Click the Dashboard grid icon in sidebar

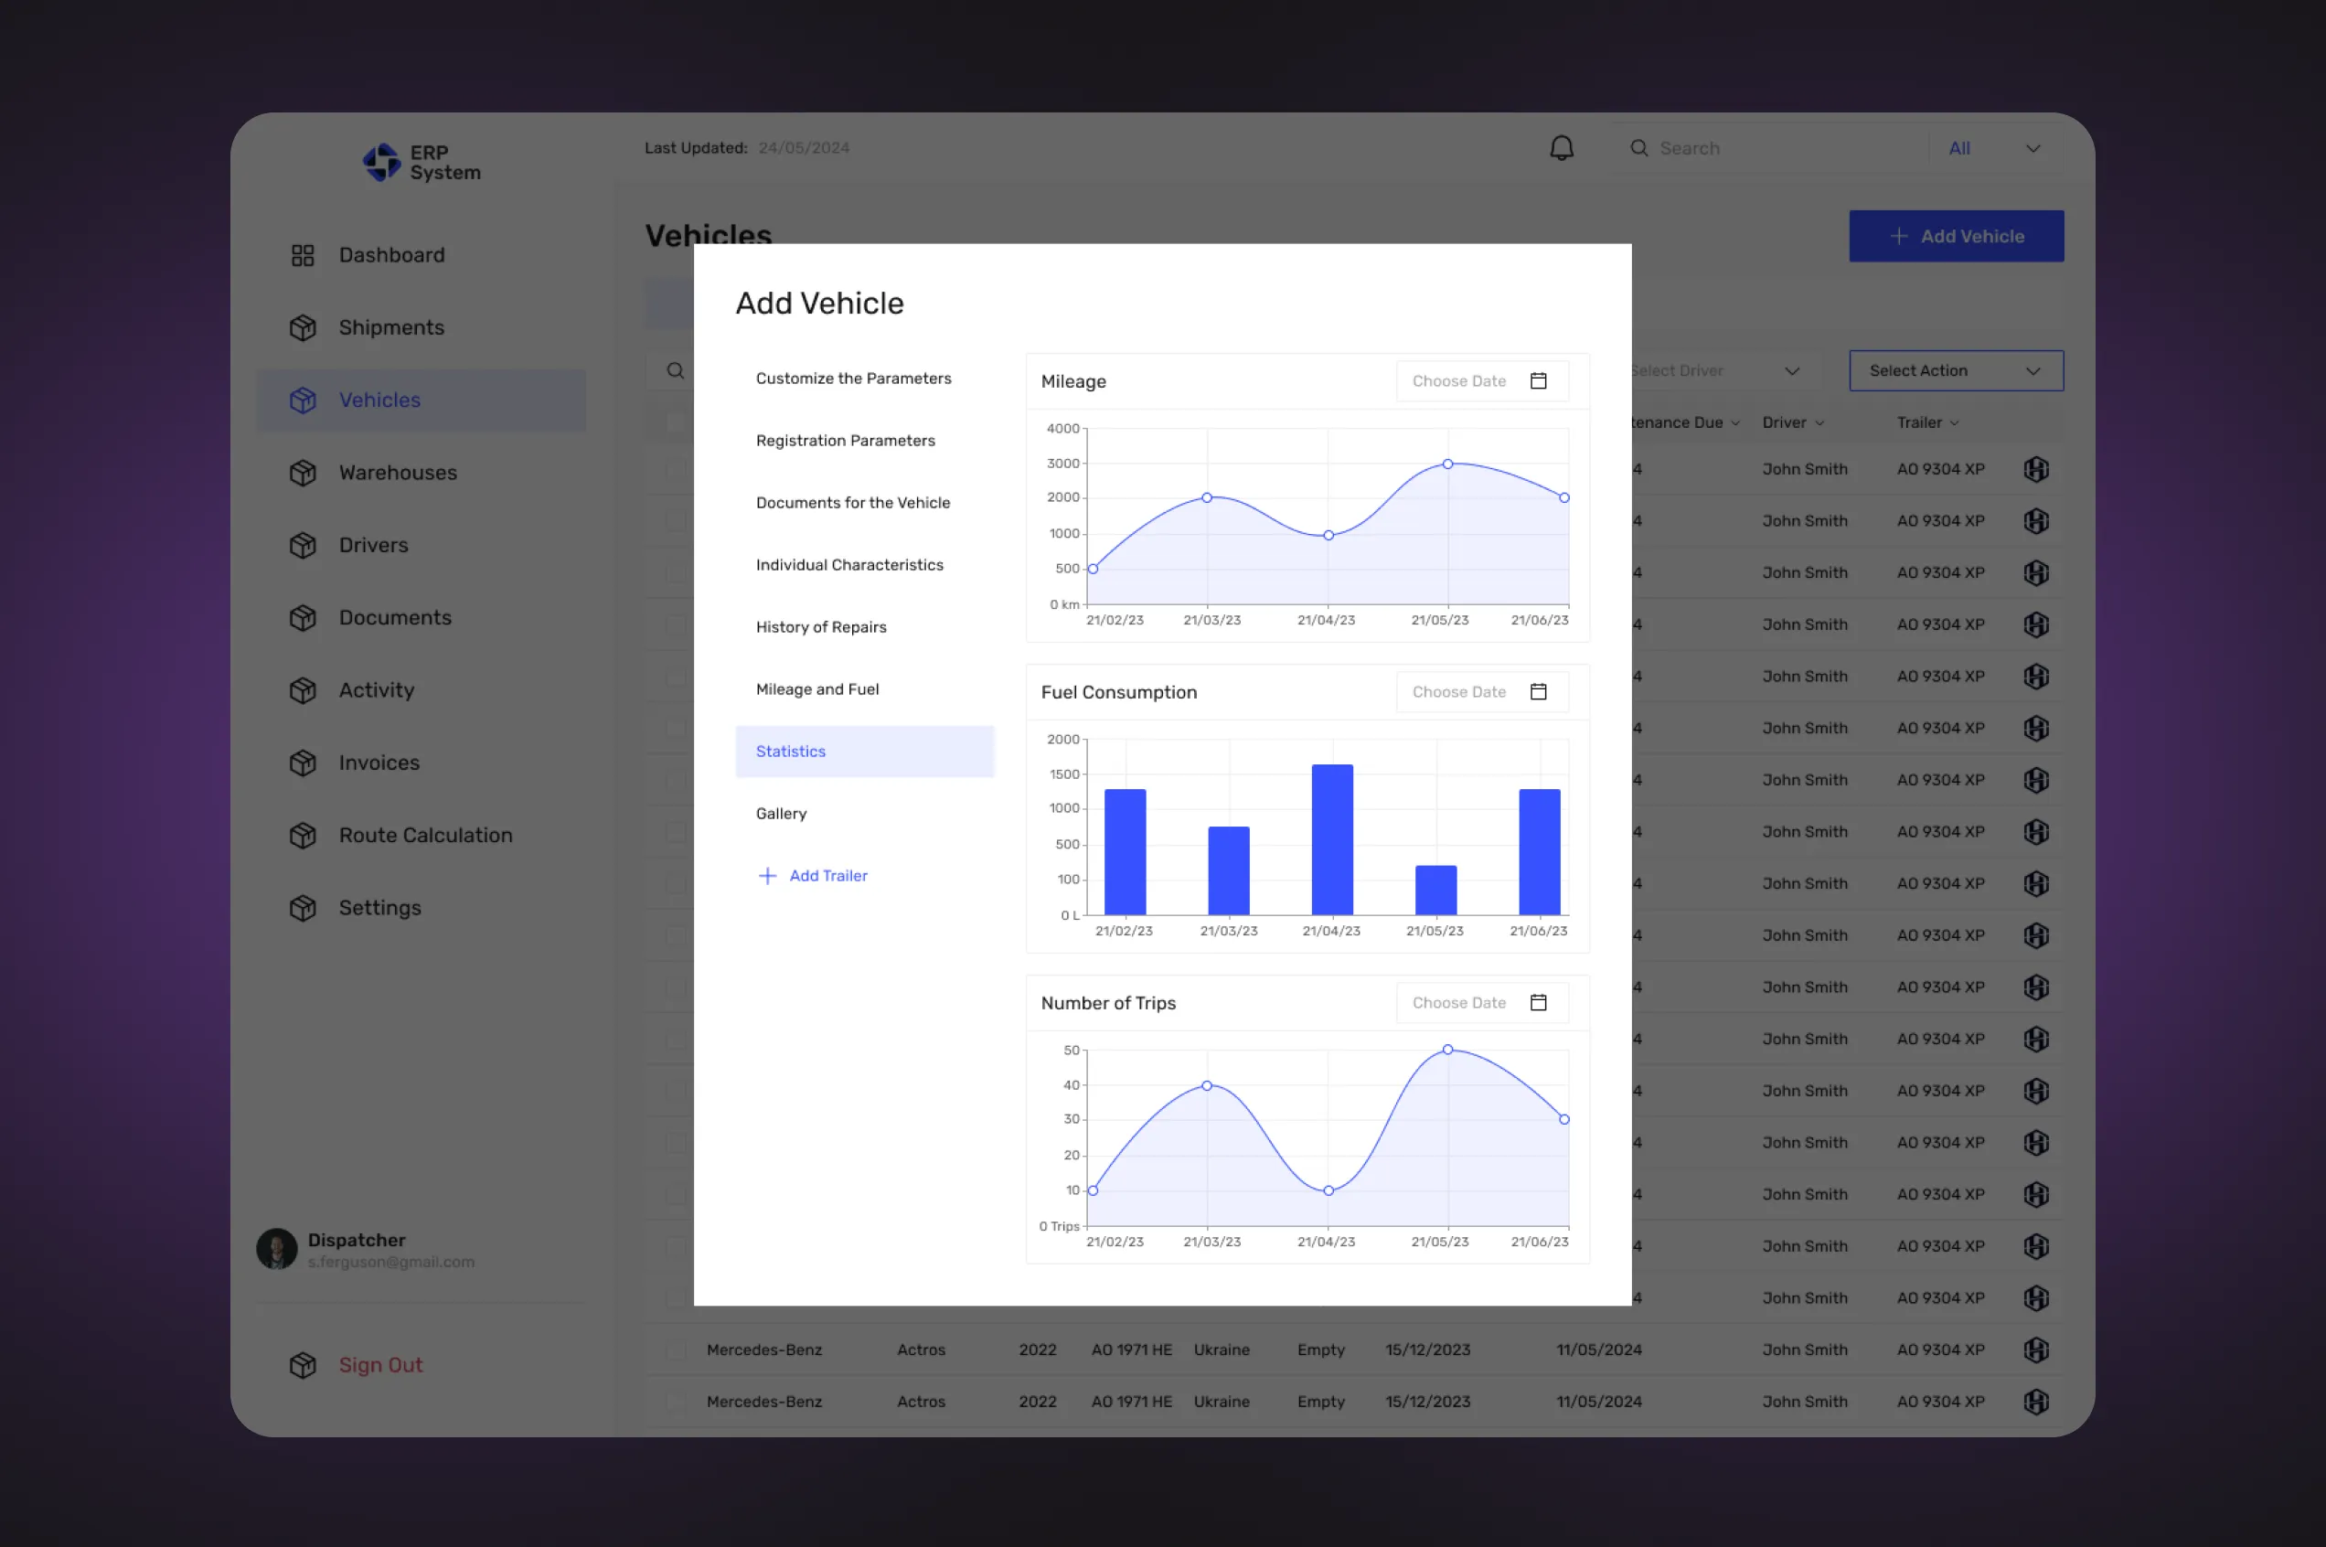click(x=302, y=255)
